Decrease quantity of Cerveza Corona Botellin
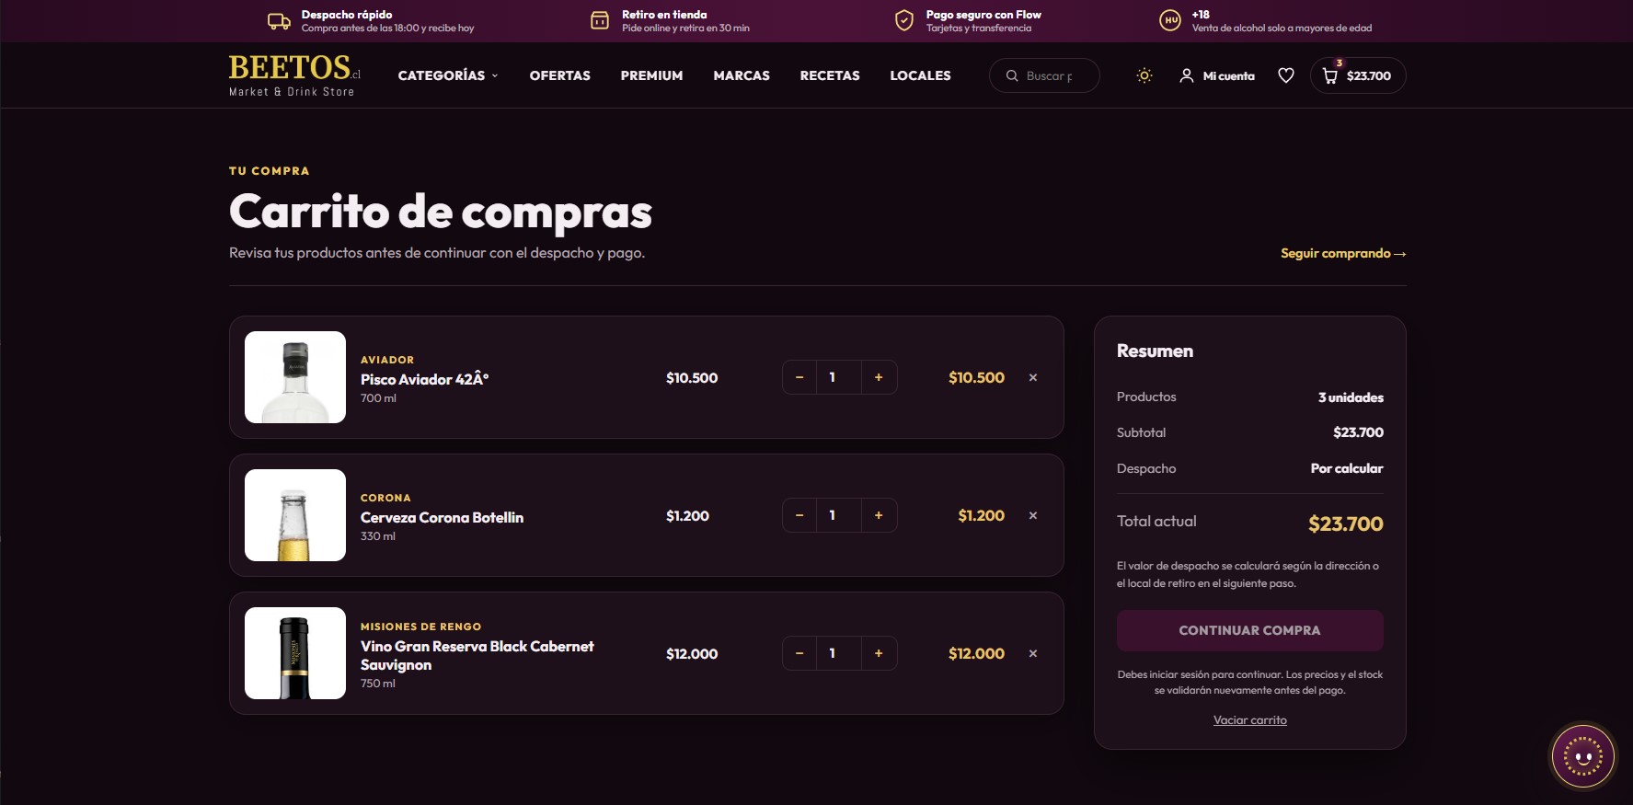1633x805 pixels. [799, 515]
